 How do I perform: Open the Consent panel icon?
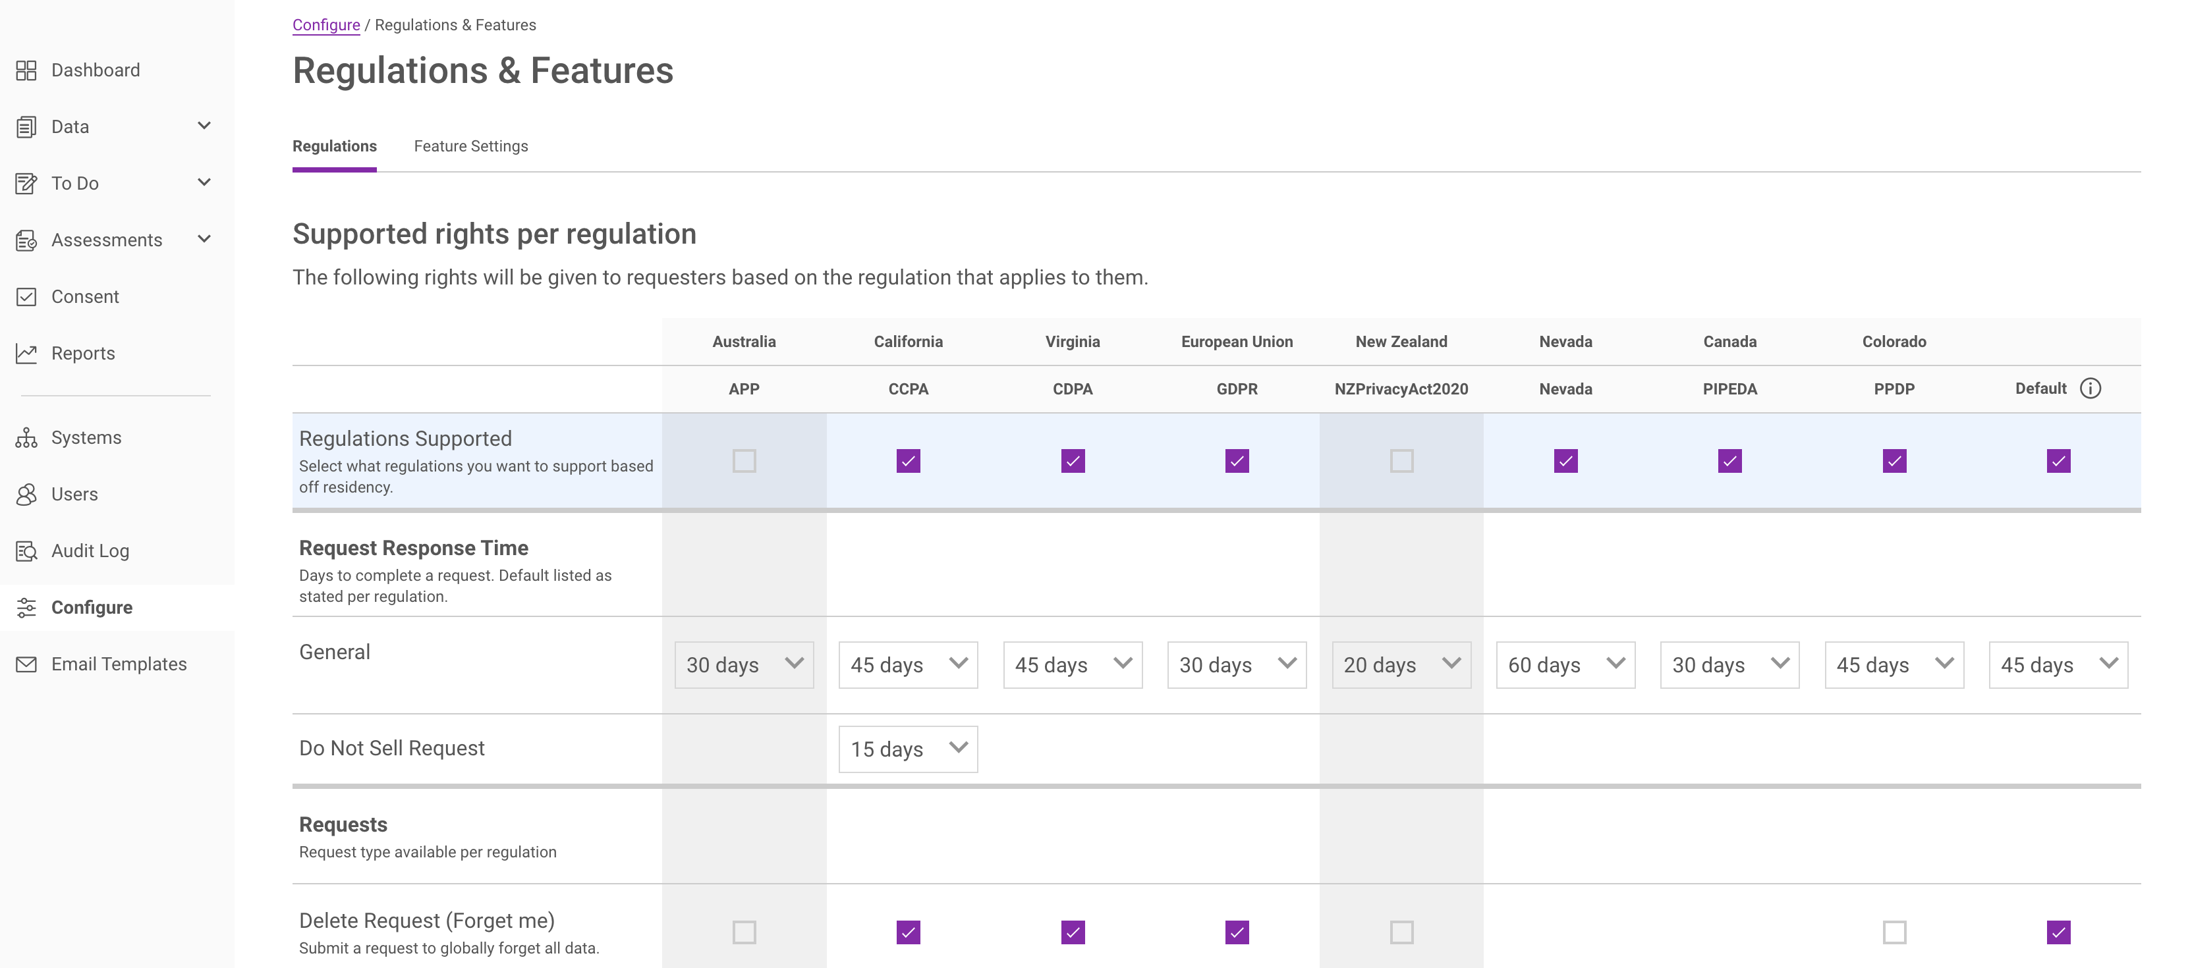click(26, 296)
